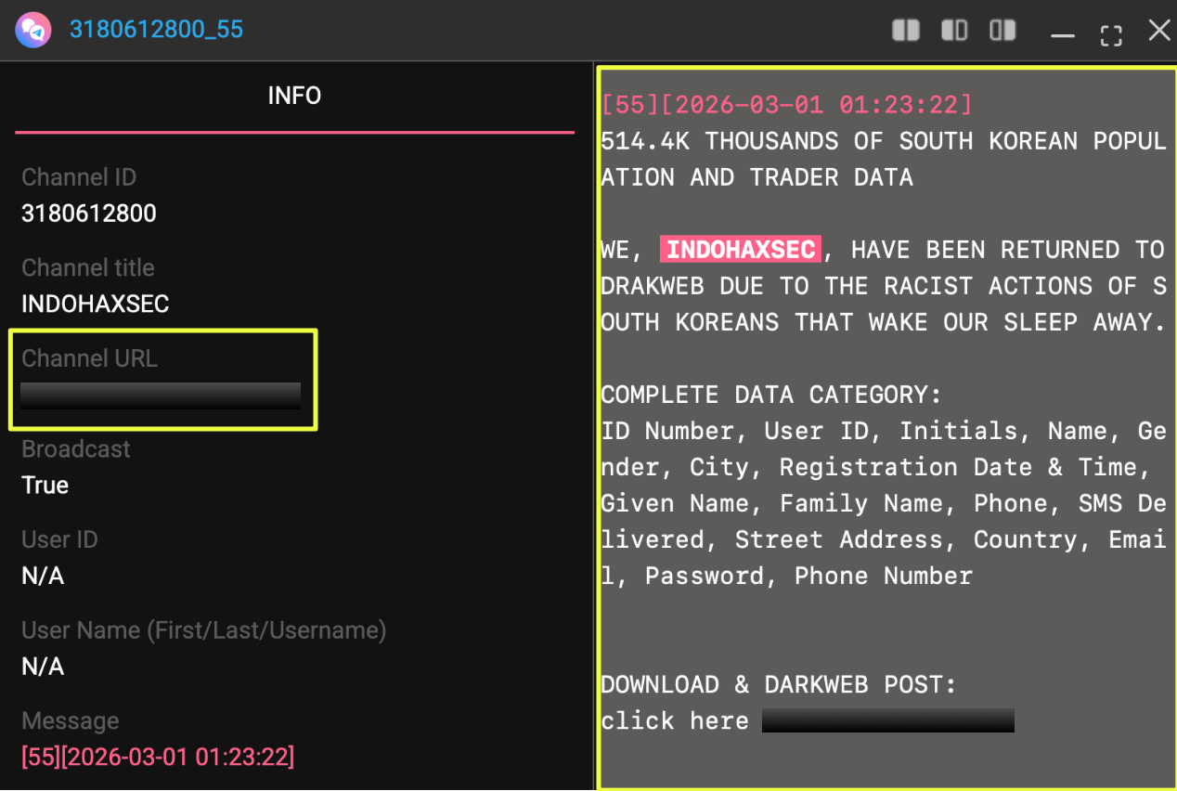Click the N/A value under User ID
1177x791 pixels.
pyautogui.click(x=43, y=577)
